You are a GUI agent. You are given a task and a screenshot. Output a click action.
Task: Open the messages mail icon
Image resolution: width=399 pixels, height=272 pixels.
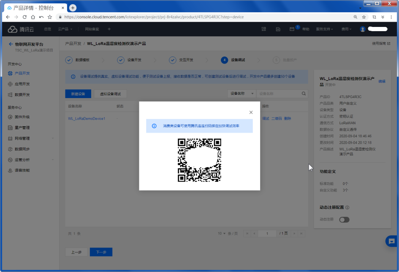tap(292, 29)
